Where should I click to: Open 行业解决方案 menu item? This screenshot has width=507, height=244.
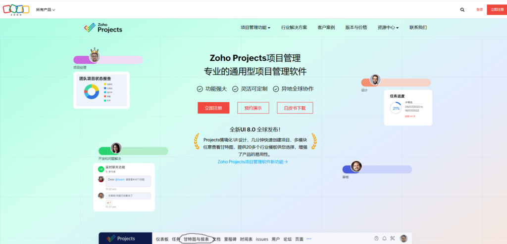coord(294,28)
